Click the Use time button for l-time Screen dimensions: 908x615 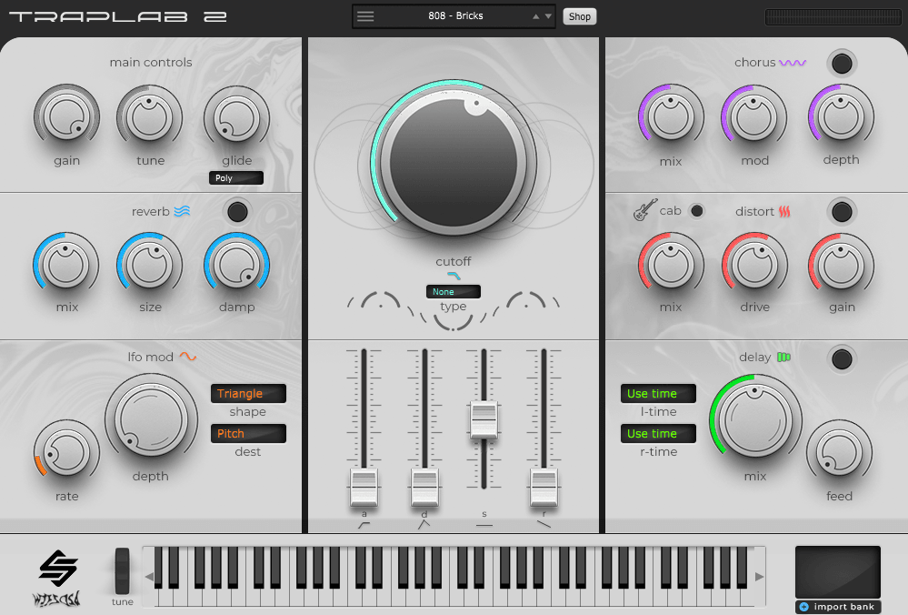tap(657, 393)
